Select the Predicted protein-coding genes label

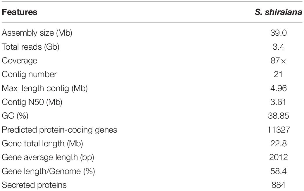pos(60,130)
